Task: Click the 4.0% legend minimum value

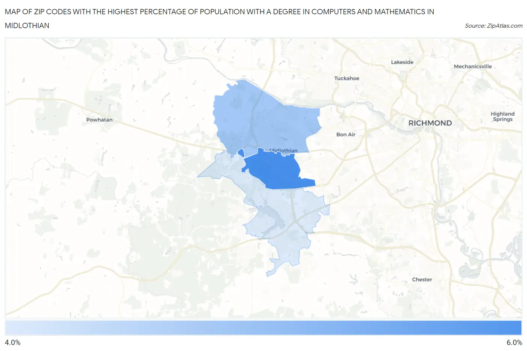Action: pyautogui.click(x=13, y=342)
